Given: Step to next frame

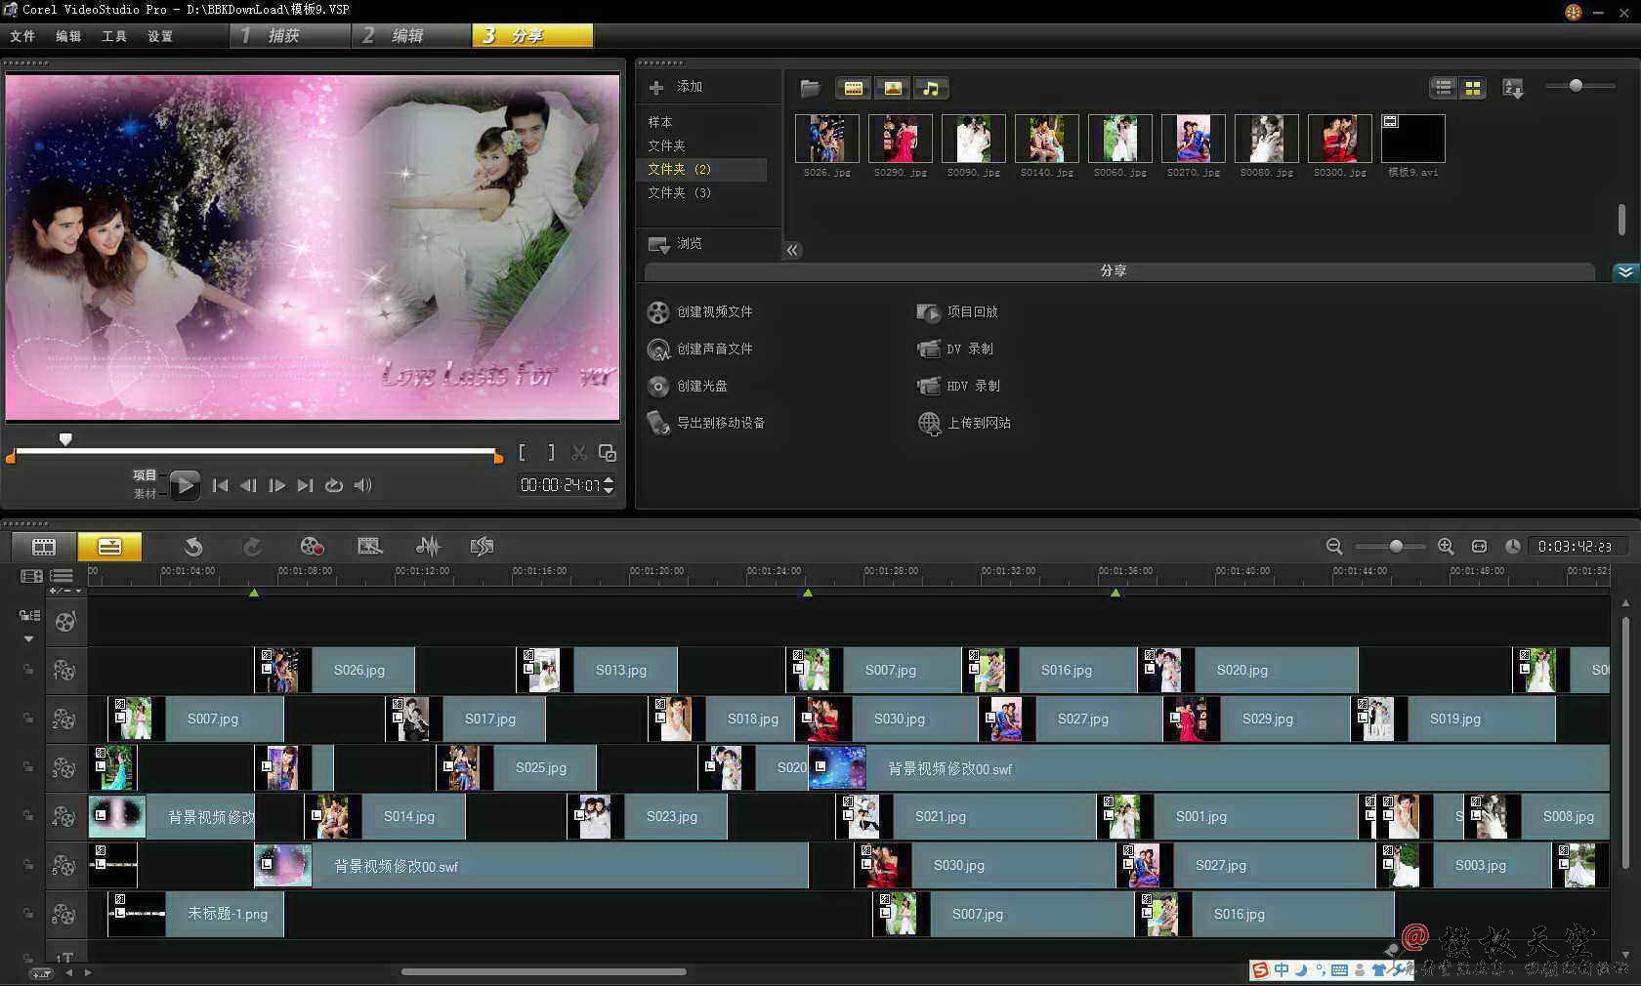Looking at the screenshot, I should coord(277,485).
